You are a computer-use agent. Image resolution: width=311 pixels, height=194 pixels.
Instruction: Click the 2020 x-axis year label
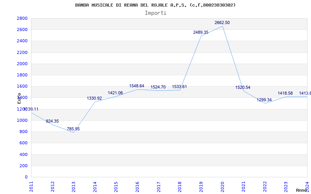pyautogui.click(x=222, y=187)
